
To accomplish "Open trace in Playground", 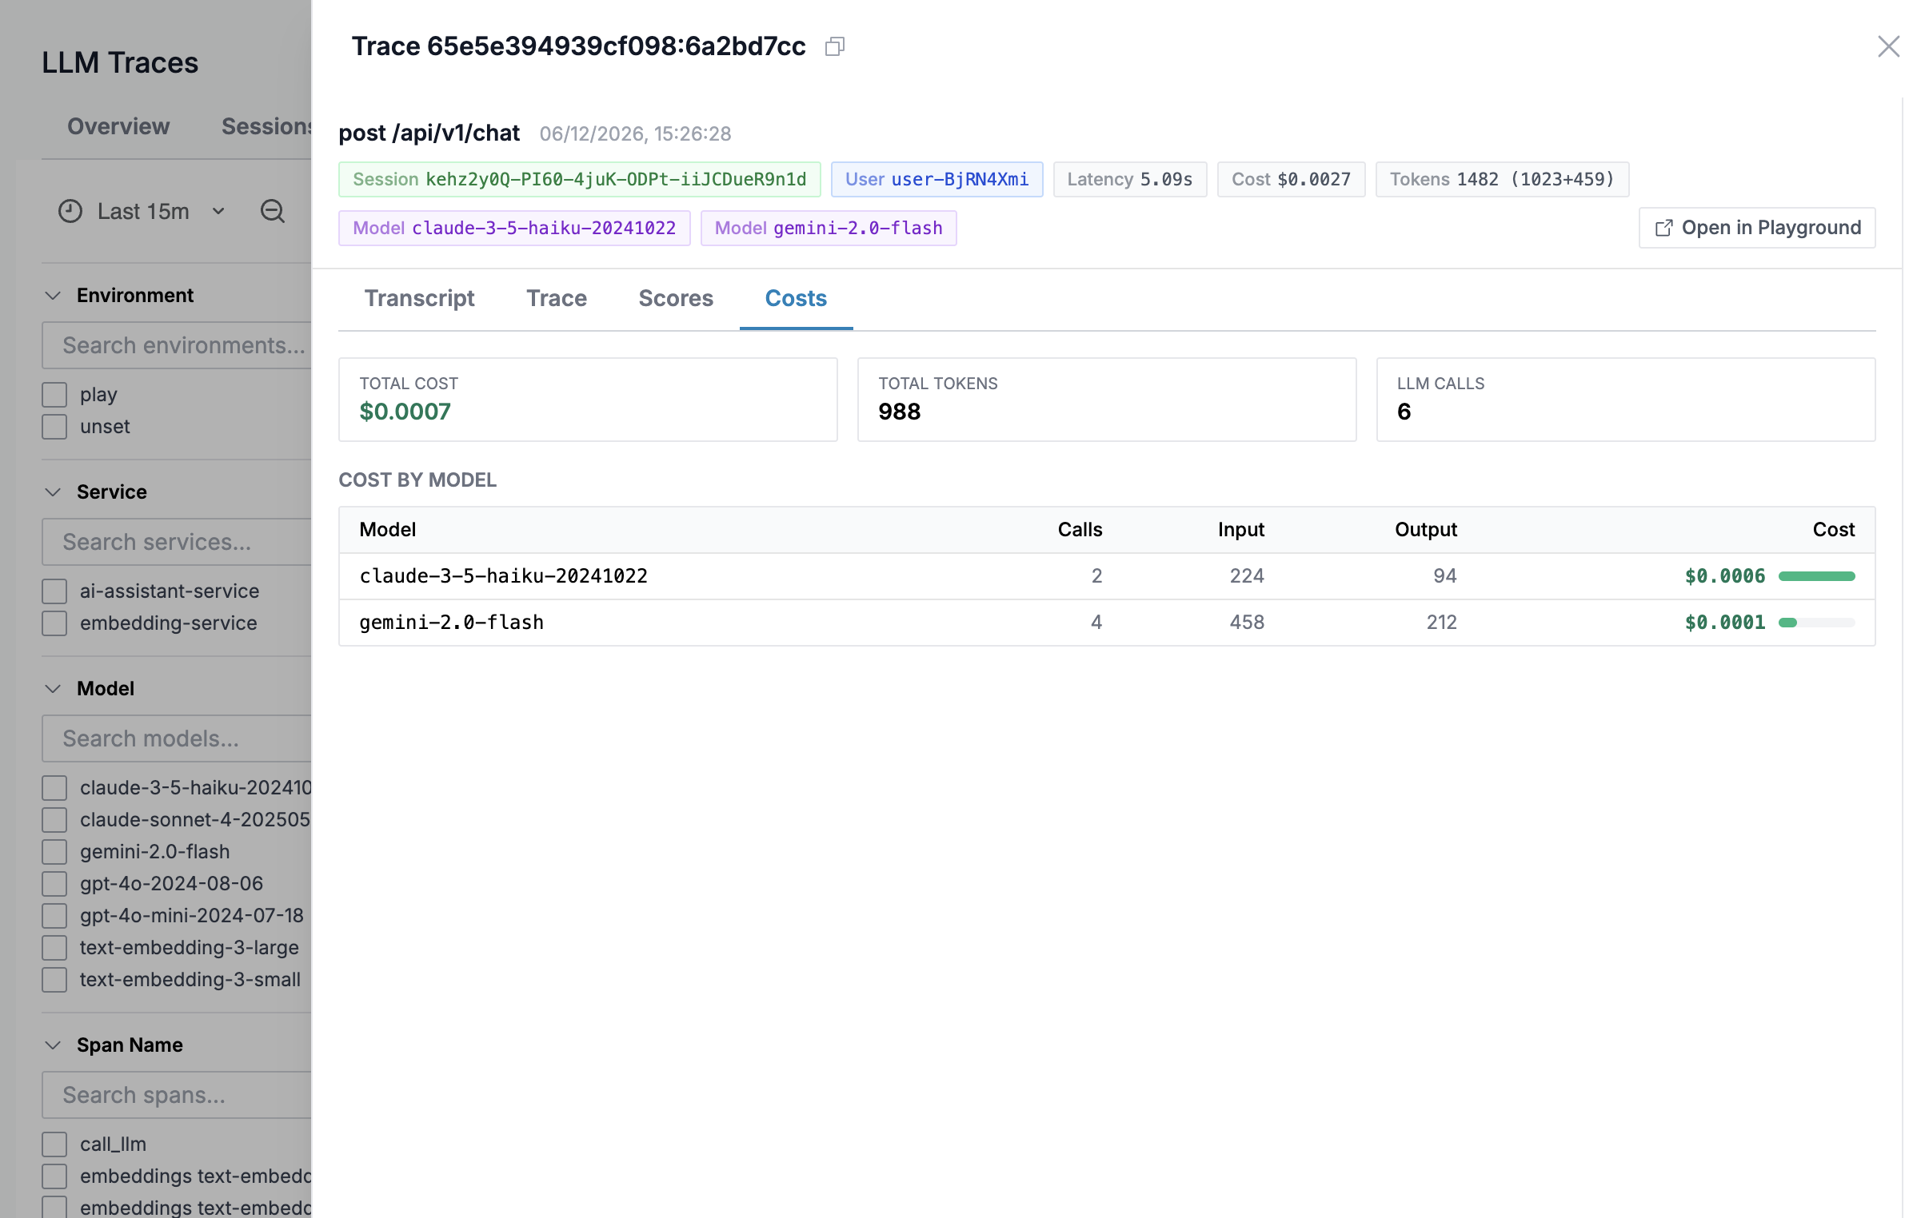I will pos(1756,228).
